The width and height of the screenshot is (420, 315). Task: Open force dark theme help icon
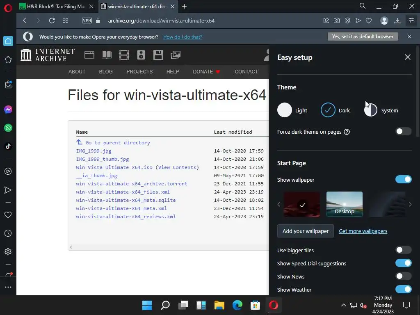[347, 132]
